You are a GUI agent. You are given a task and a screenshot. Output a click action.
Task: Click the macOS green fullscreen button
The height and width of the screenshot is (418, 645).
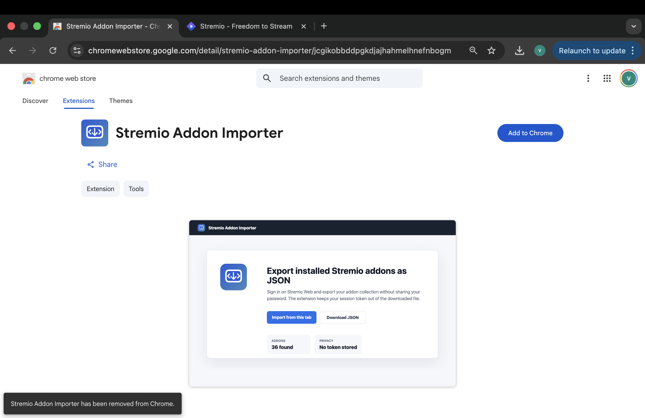point(37,26)
